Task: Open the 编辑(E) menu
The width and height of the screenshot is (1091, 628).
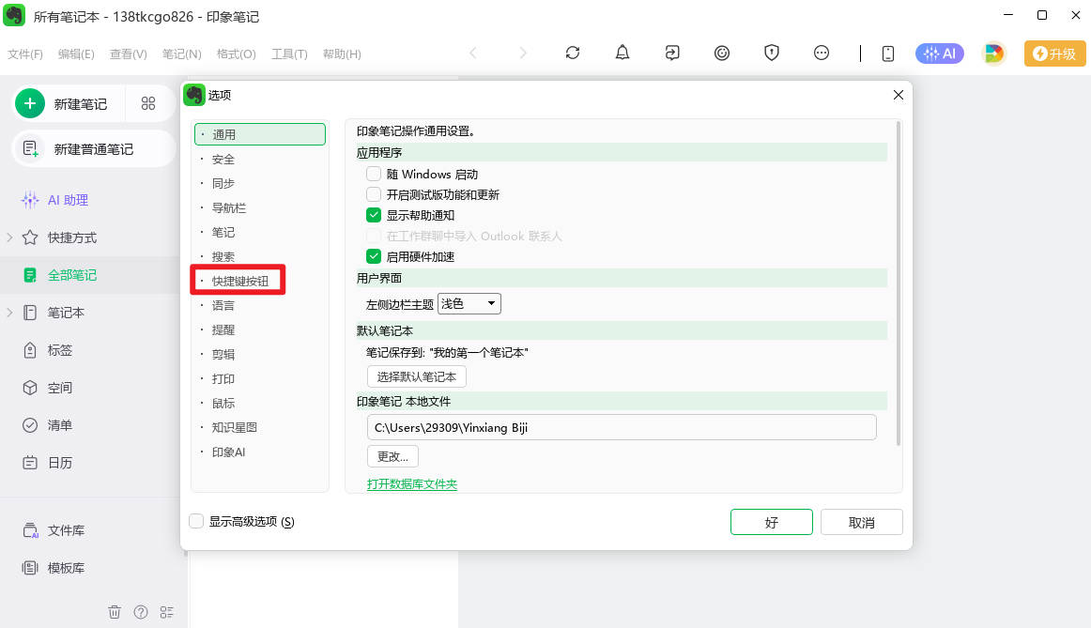Action: point(76,54)
